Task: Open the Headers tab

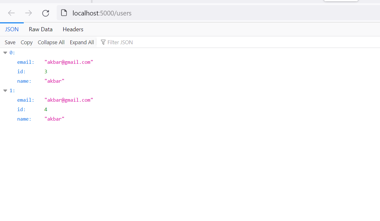Action: click(73, 29)
